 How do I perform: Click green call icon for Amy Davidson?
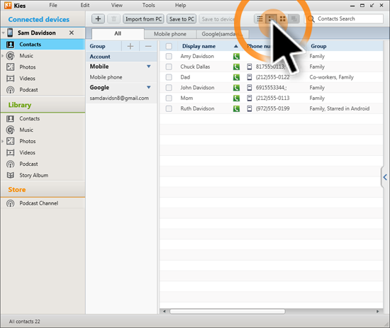pos(236,57)
